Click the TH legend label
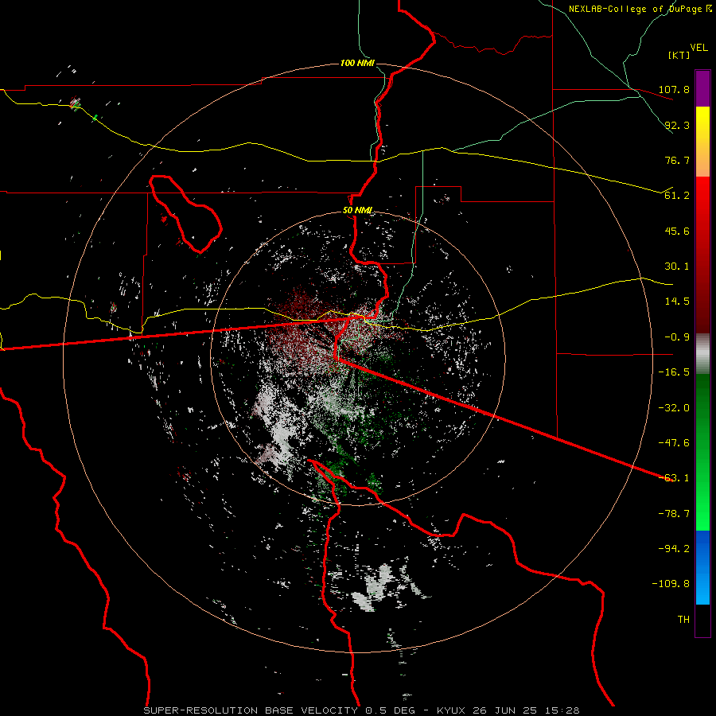 point(683,620)
